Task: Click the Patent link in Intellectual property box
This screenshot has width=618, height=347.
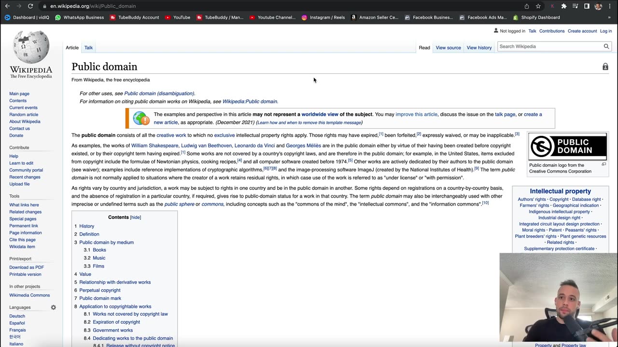Action: click(x=555, y=230)
